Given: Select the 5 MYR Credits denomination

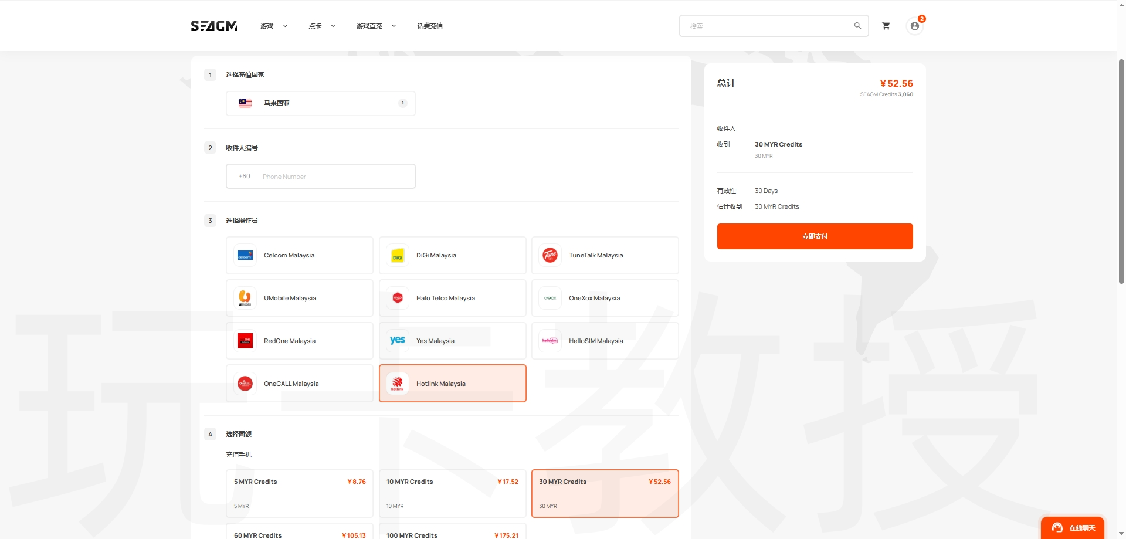Looking at the screenshot, I should (x=299, y=493).
